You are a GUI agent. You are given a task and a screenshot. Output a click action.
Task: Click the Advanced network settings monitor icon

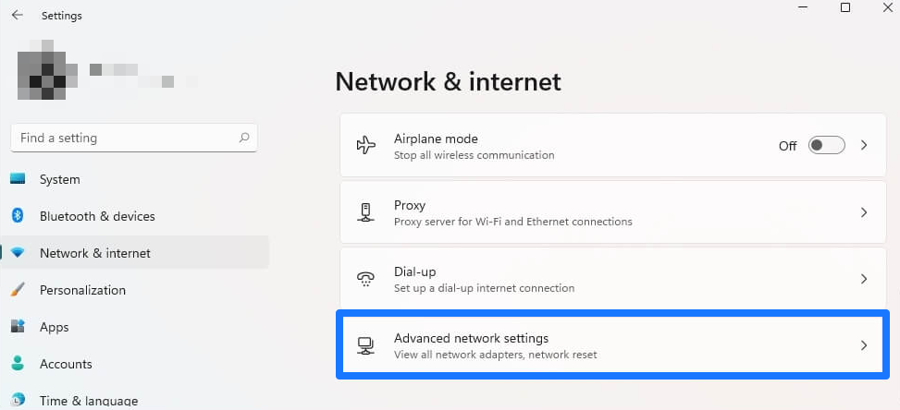coord(365,345)
